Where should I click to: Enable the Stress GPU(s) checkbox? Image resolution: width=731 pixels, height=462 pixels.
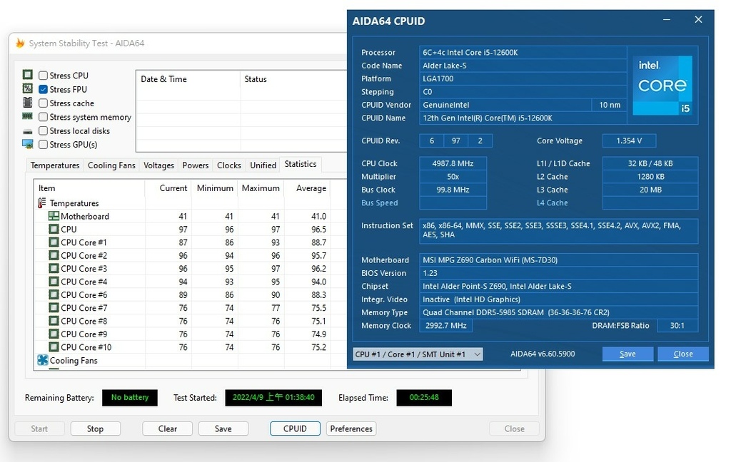44,144
